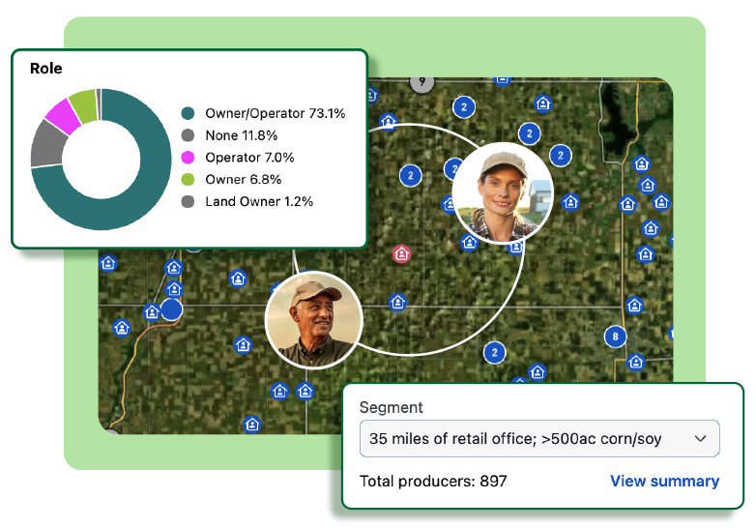The width and height of the screenshot is (756, 528).
Task: Click the Total producers: 897 text
Action: coord(433,481)
